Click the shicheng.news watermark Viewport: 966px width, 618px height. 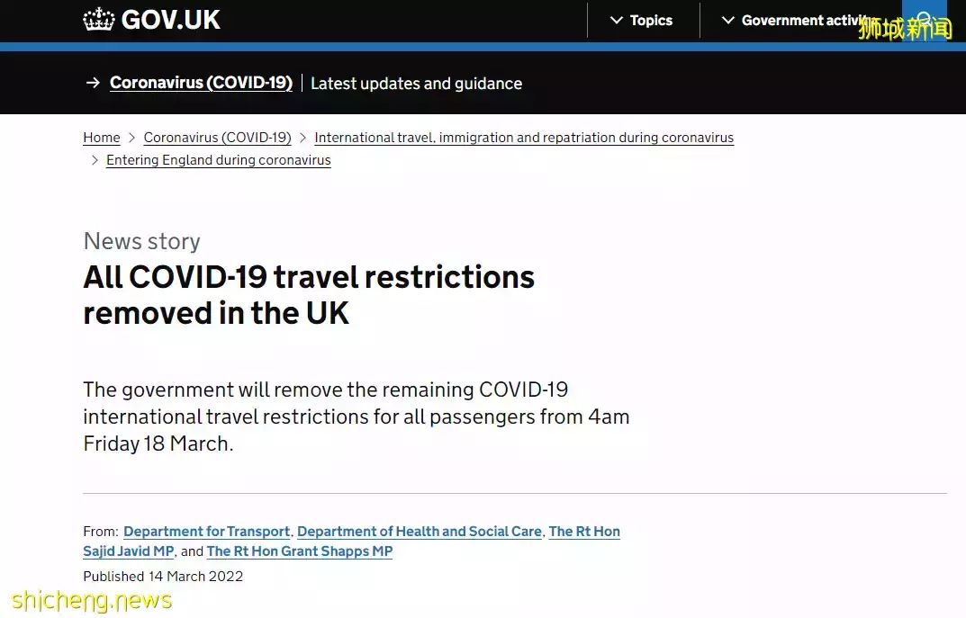coord(92,600)
